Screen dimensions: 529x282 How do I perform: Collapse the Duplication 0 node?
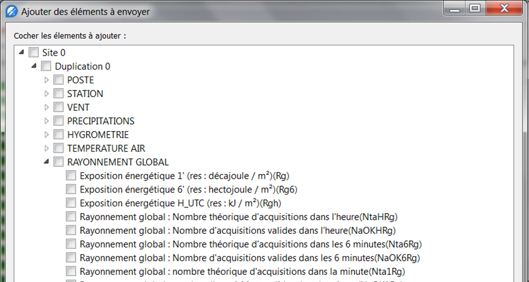[x=35, y=66]
